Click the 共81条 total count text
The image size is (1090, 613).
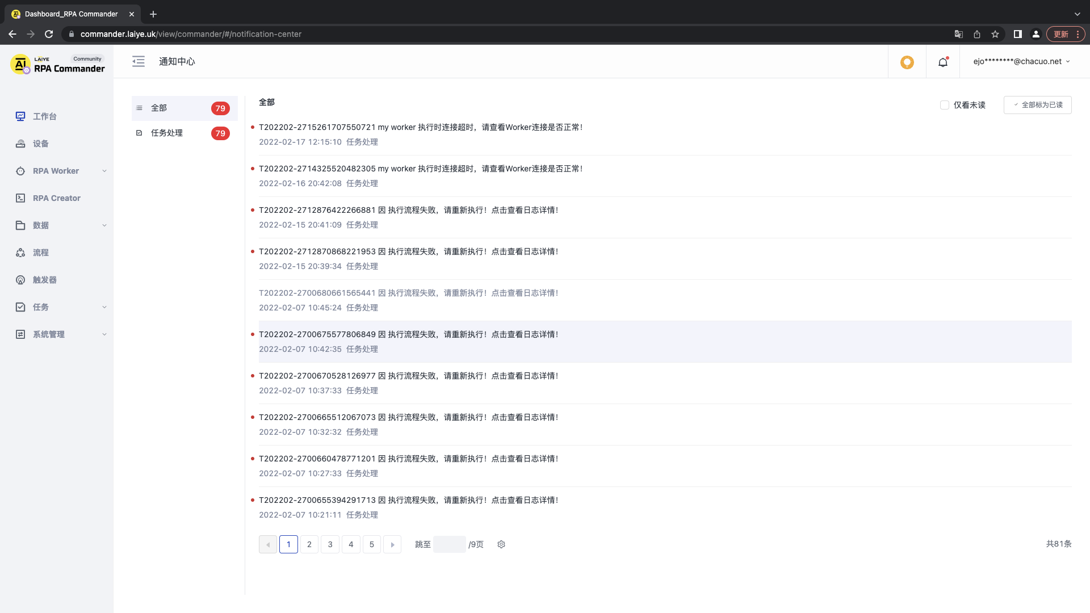pos(1059,544)
